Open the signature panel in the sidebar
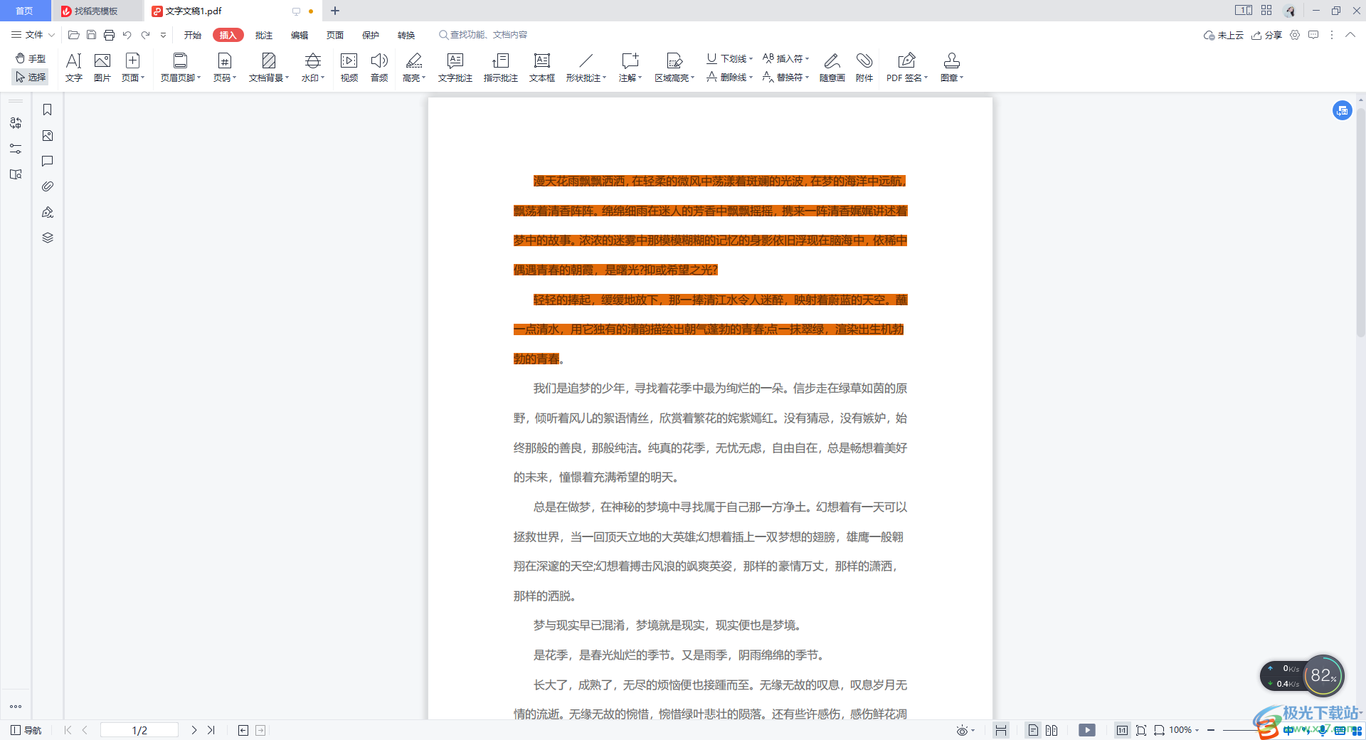The image size is (1366, 740). coord(48,212)
